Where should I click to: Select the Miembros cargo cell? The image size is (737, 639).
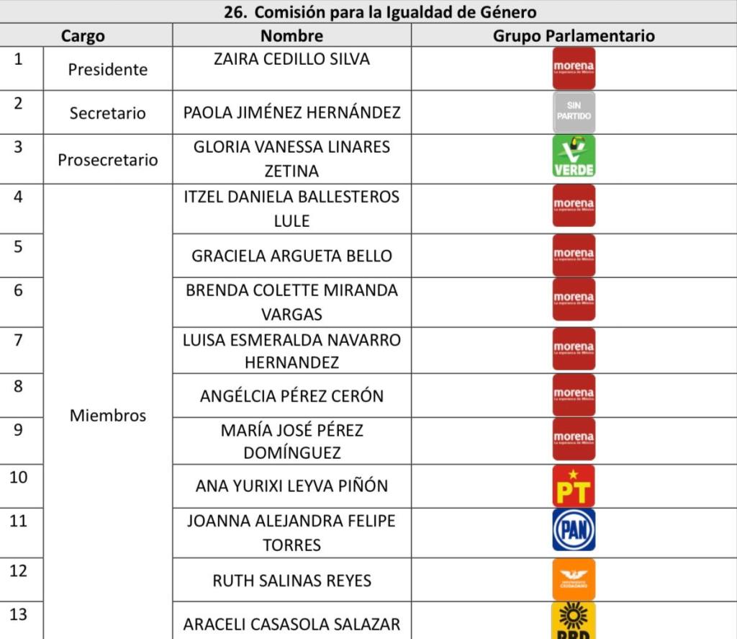click(x=107, y=416)
